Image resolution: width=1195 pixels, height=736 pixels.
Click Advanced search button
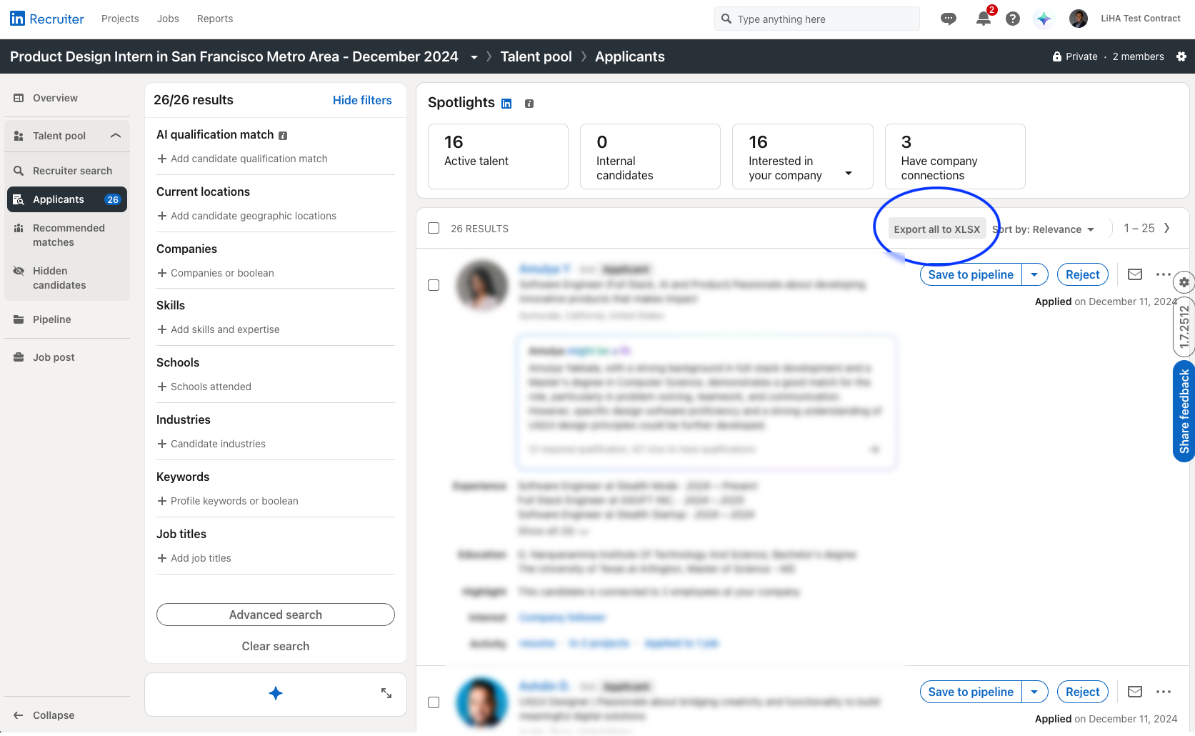tap(276, 615)
